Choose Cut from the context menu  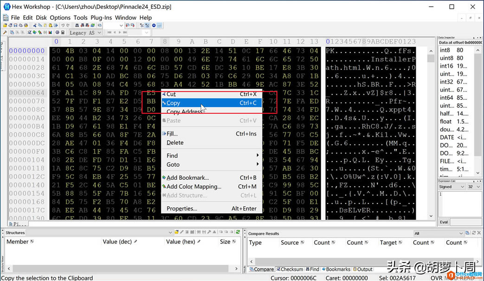pyautogui.click(x=212, y=94)
